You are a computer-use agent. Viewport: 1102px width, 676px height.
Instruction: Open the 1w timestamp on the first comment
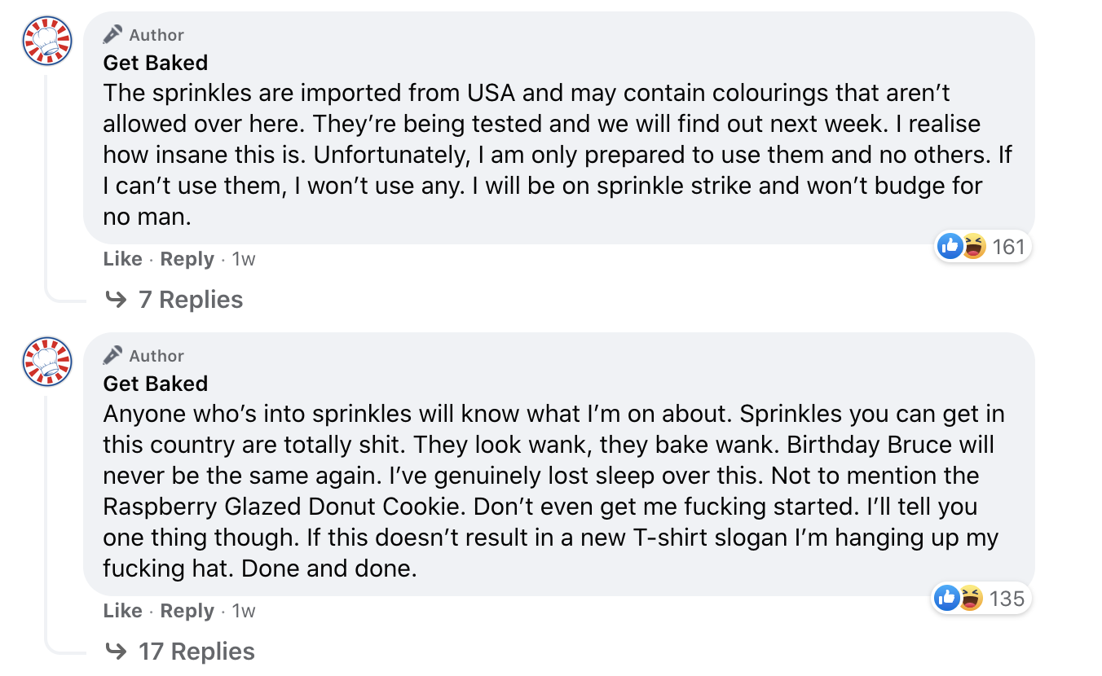coord(244,258)
